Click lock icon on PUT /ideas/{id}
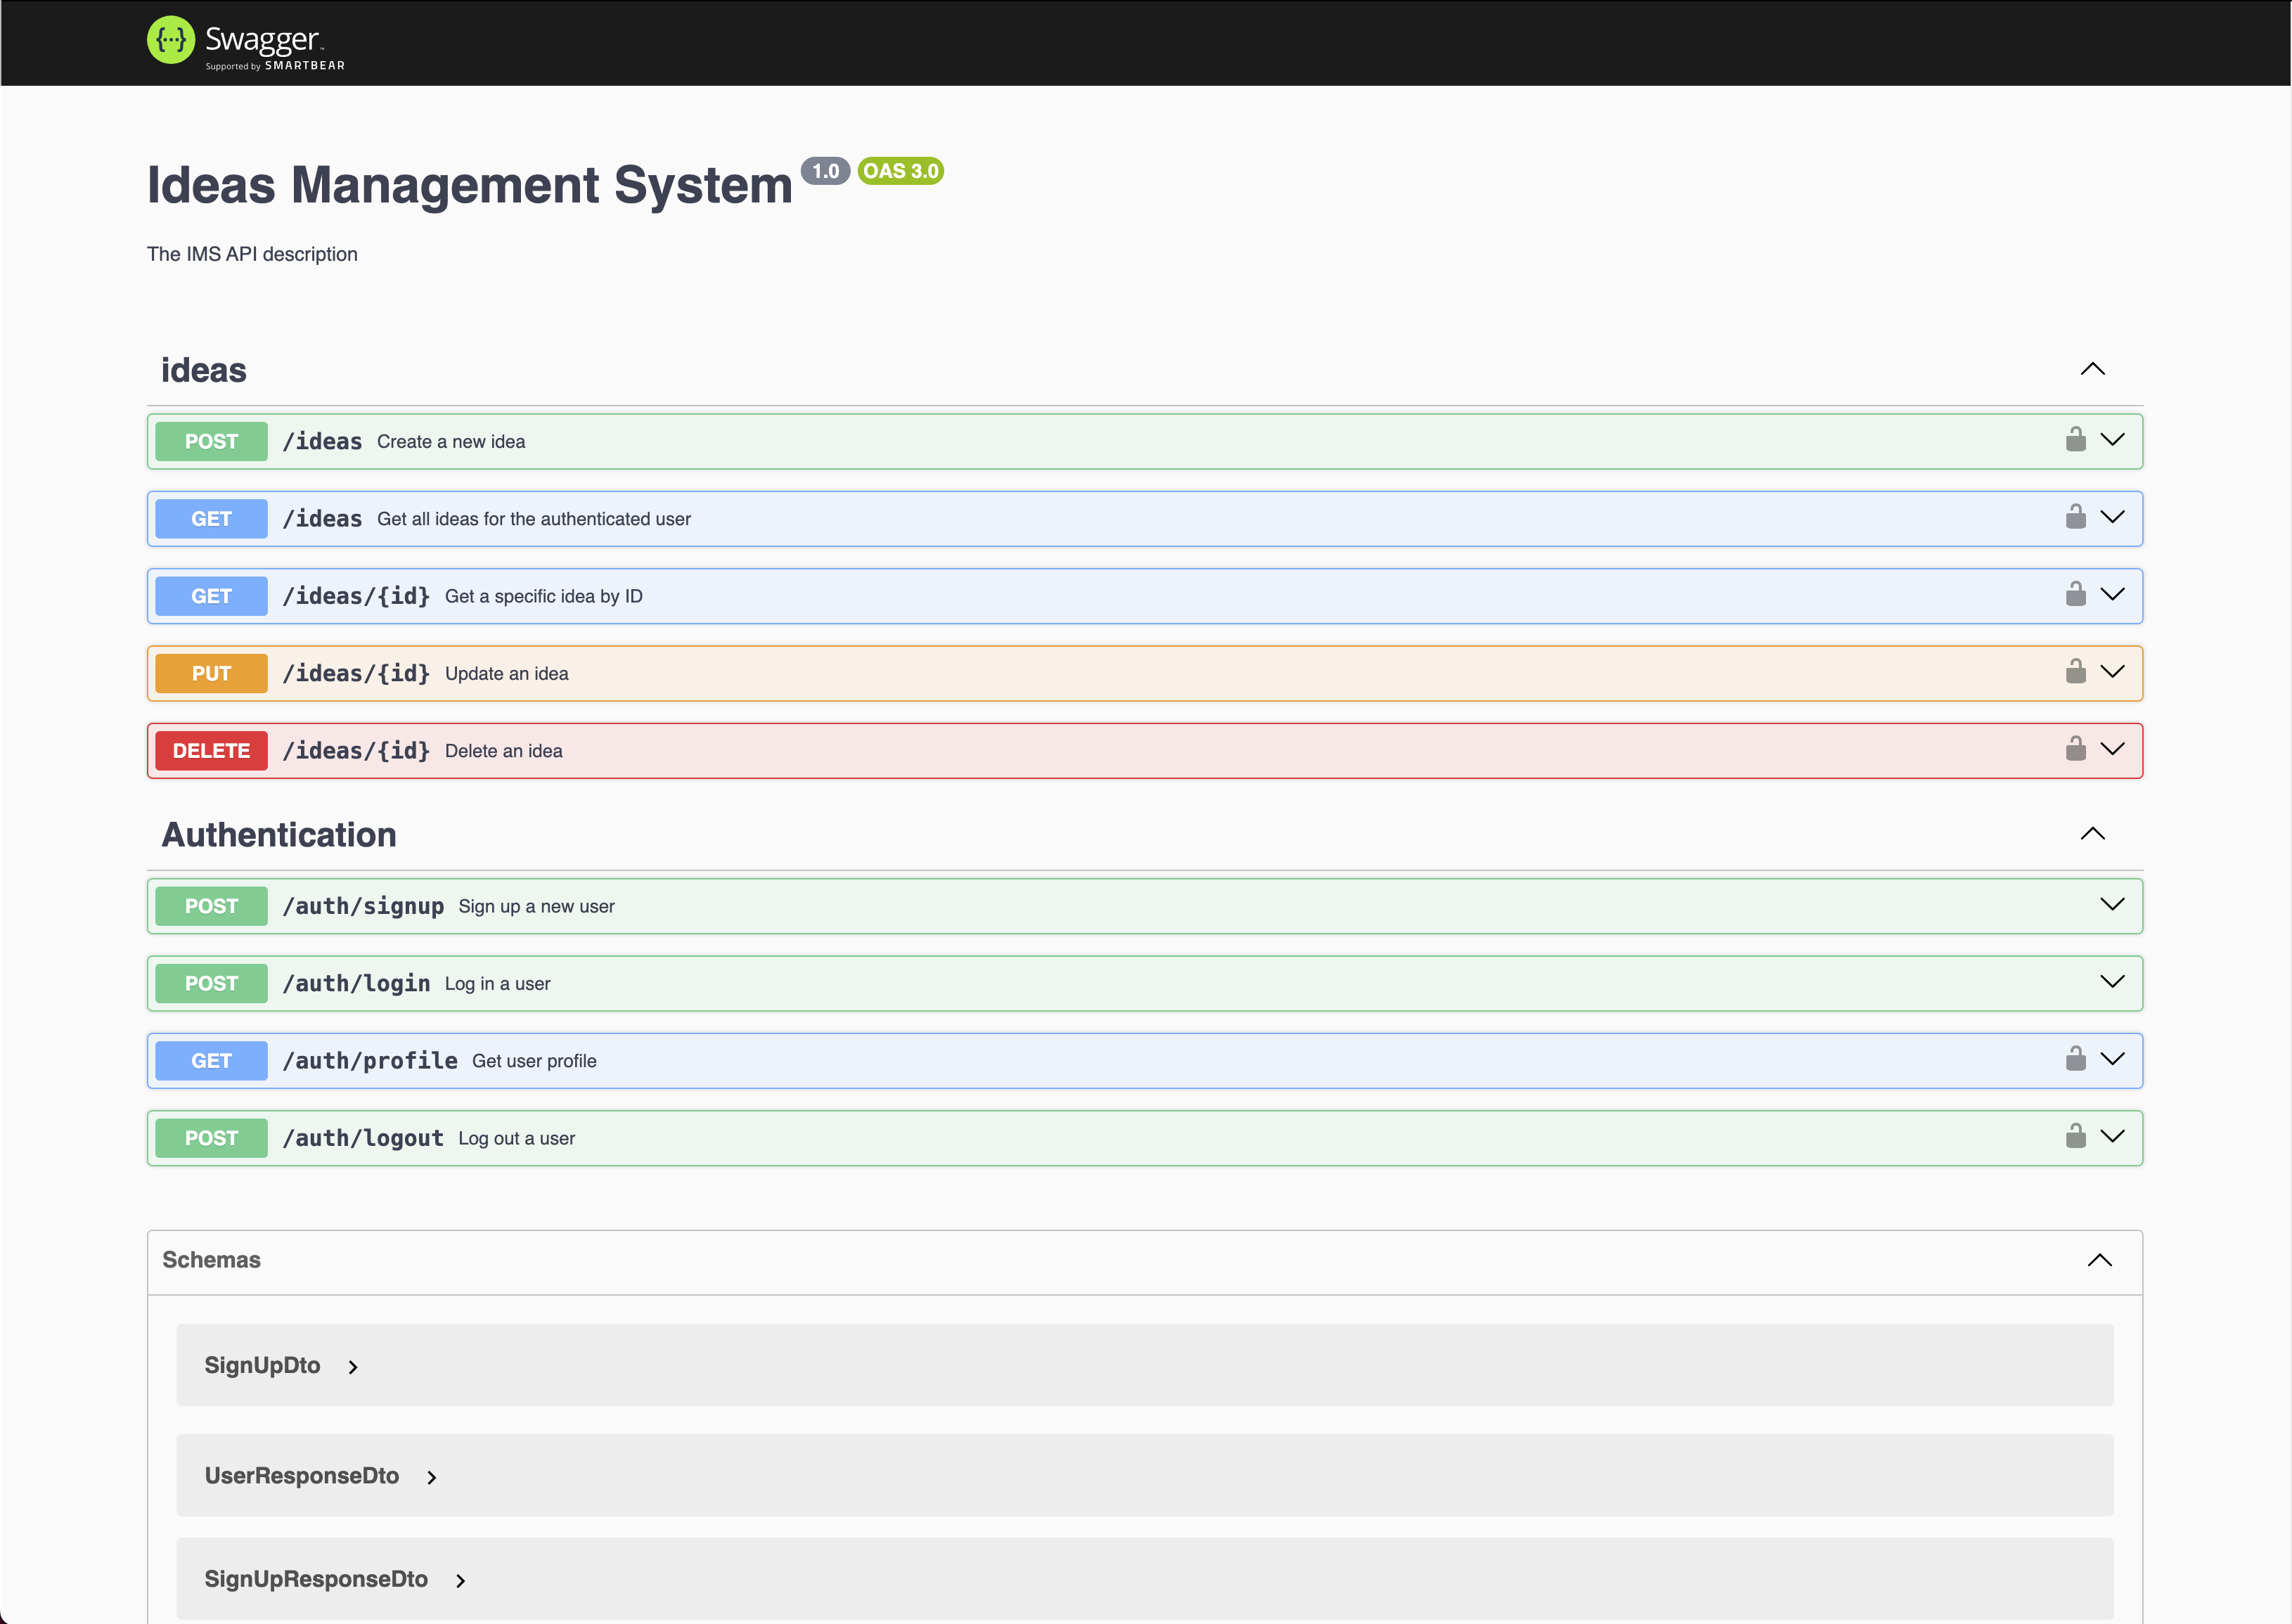 click(2075, 672)
